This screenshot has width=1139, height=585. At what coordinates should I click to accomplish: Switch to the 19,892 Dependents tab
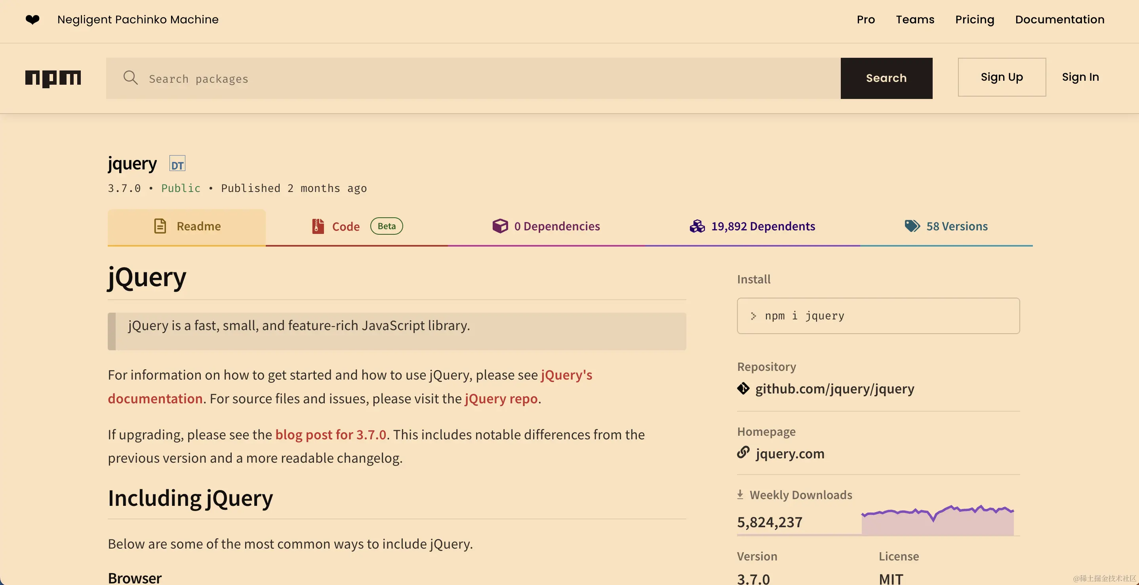click(x=763, y=226)
